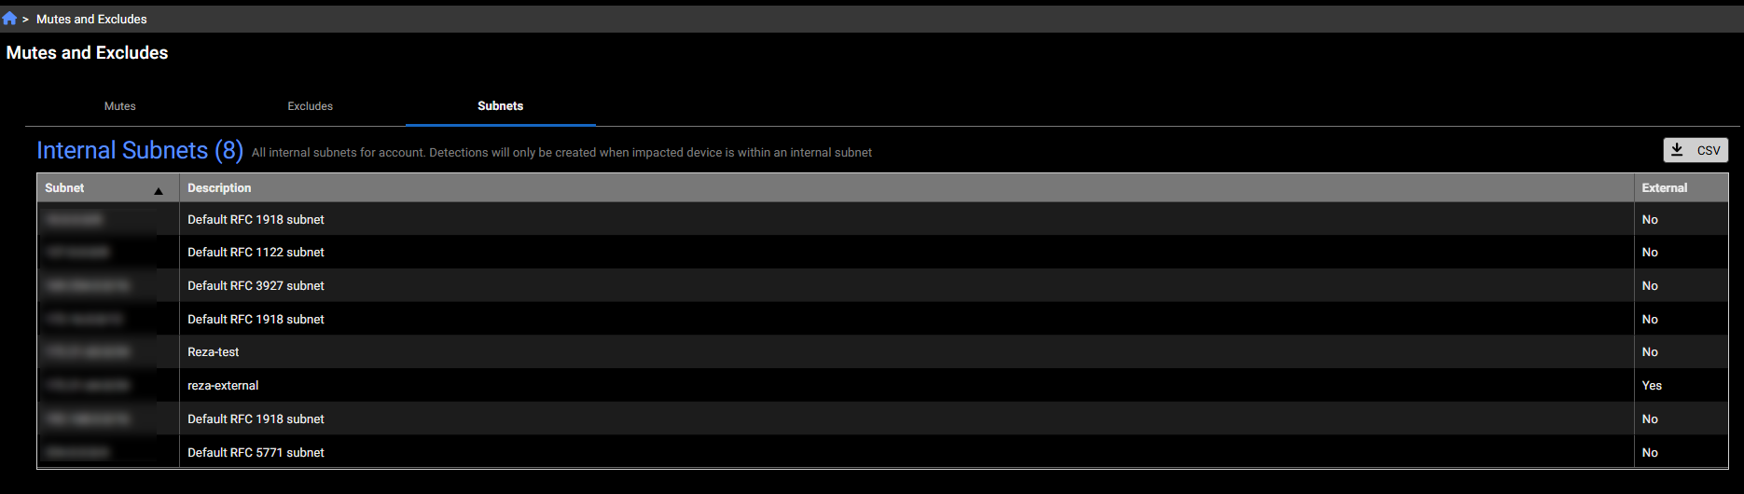Select the Subnets tab
This screenshot has width=1744, height=494.
tap(500, 106)
